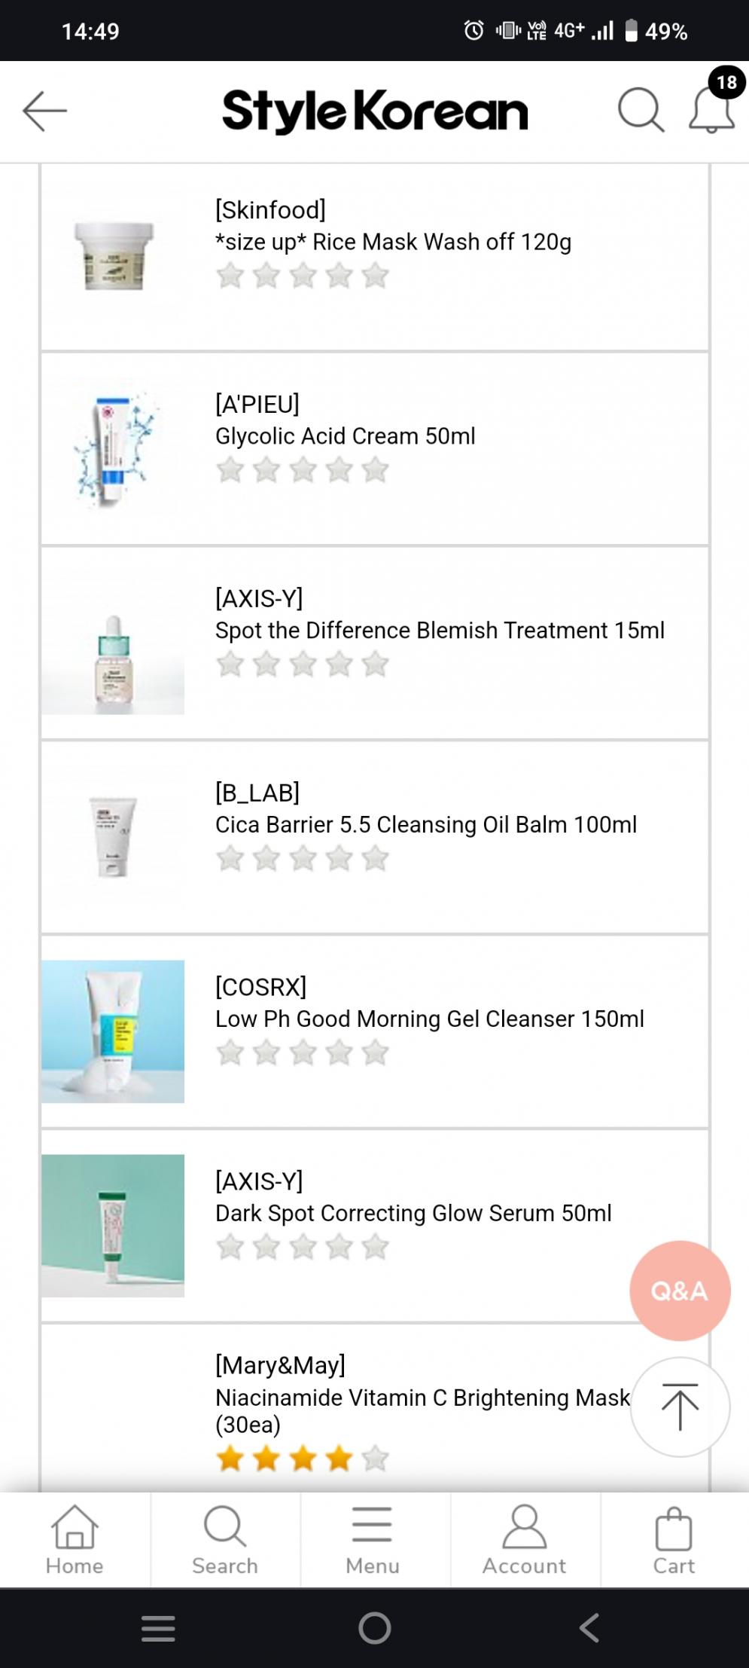Go to Home in bottom bar

[x=75, y=1540]
